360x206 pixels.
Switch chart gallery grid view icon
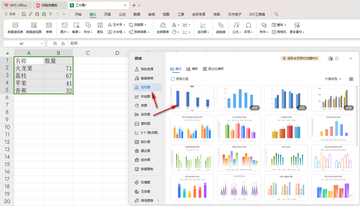[x=351, y=79]
